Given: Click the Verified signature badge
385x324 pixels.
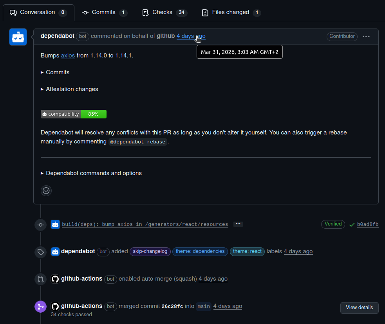Looking at the screenshot, I should 333,224.
